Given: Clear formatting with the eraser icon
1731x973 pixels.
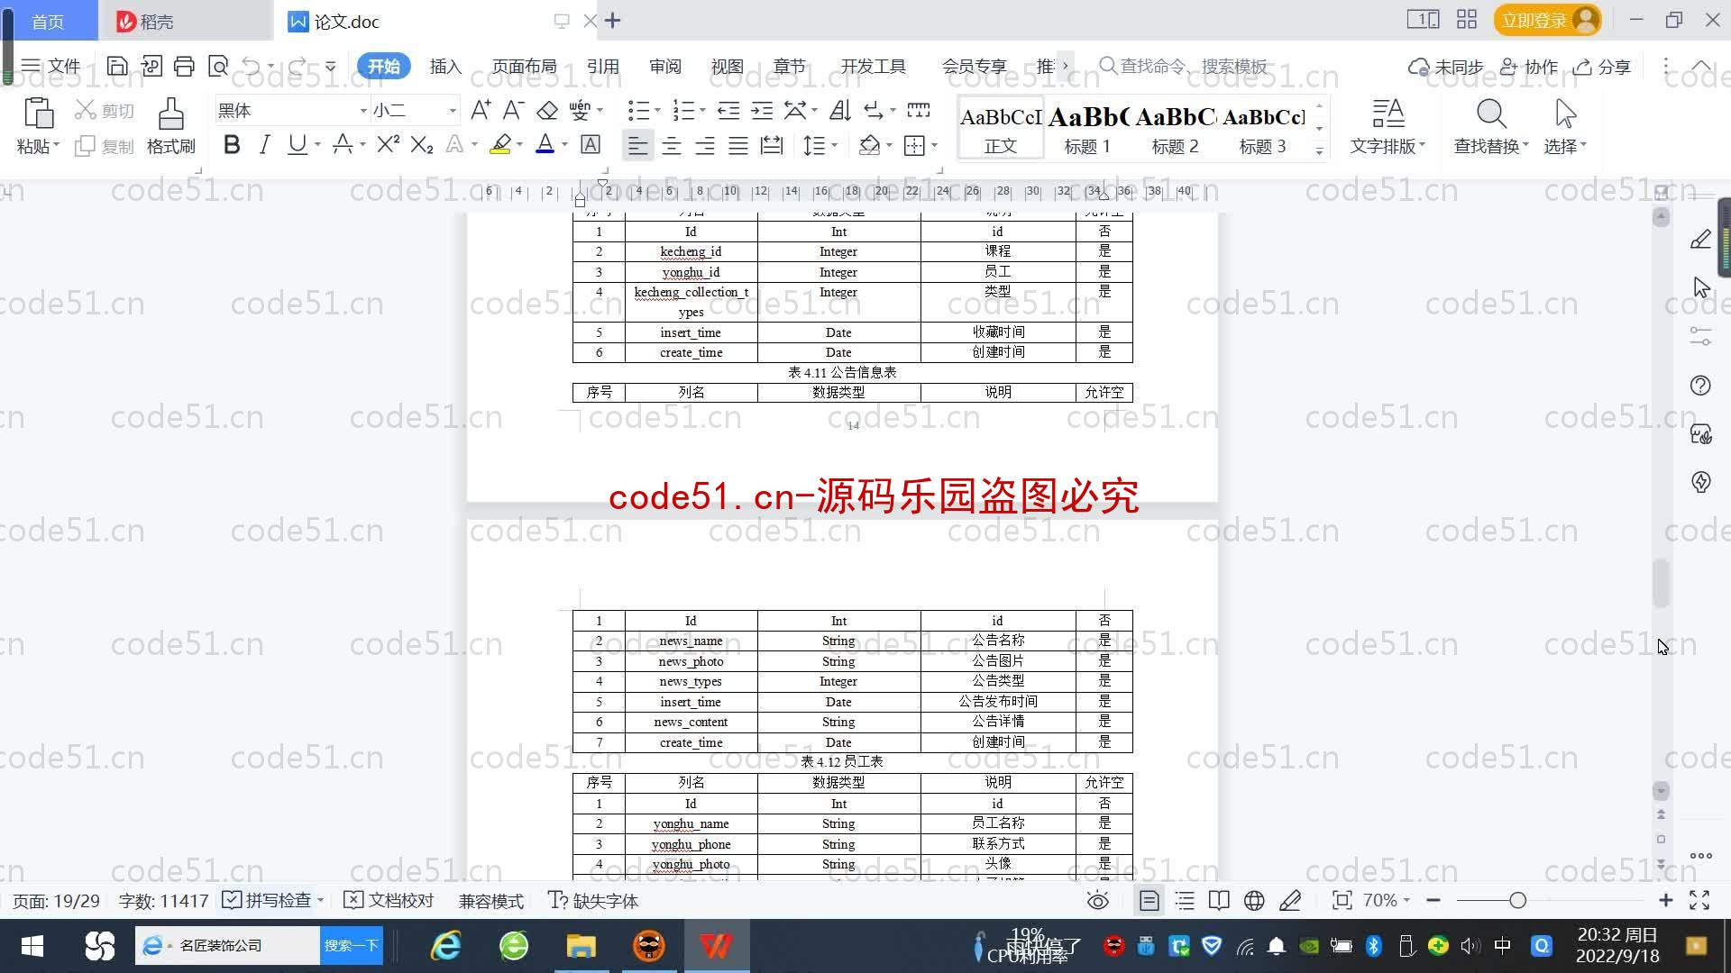Looking at the screenshot, I should pos(547,110).
